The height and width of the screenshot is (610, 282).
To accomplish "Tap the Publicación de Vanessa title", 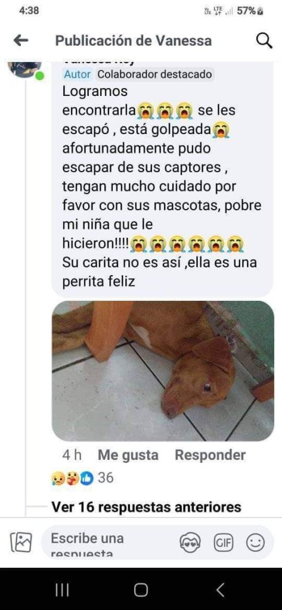I will click(134, 41).
